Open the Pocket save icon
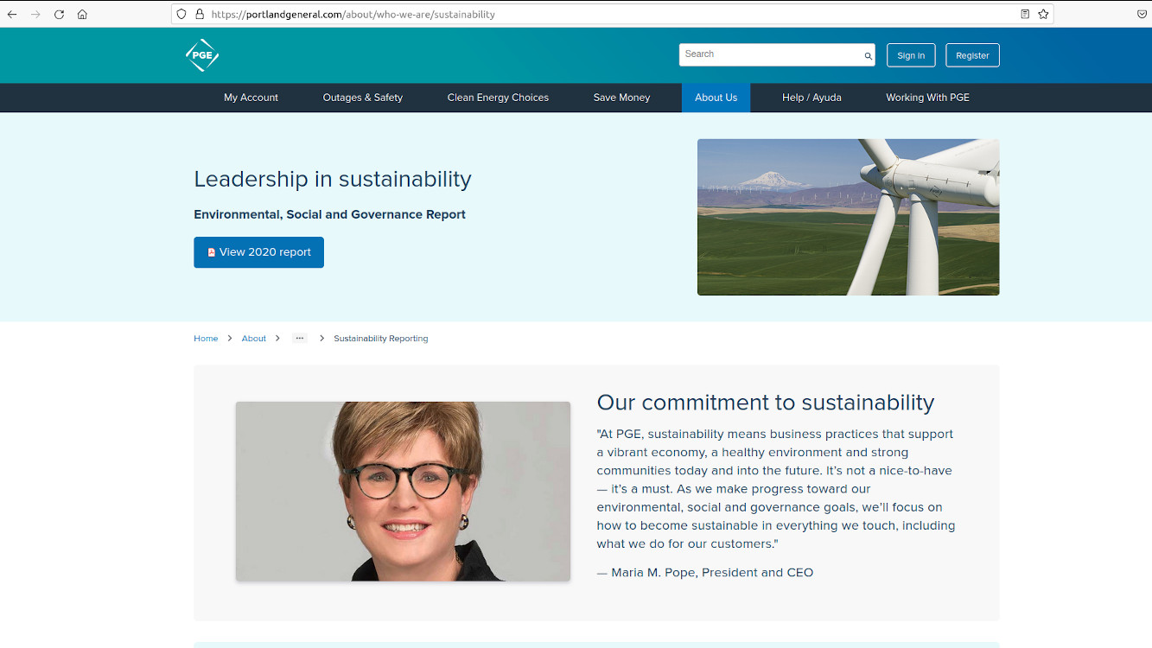The image size is (1152, 648). 1142,14
